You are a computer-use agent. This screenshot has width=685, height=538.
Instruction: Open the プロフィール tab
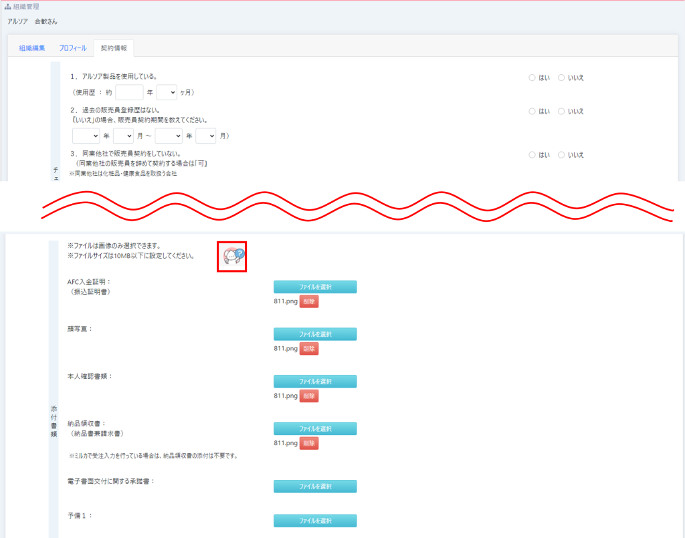coord(72,48)
